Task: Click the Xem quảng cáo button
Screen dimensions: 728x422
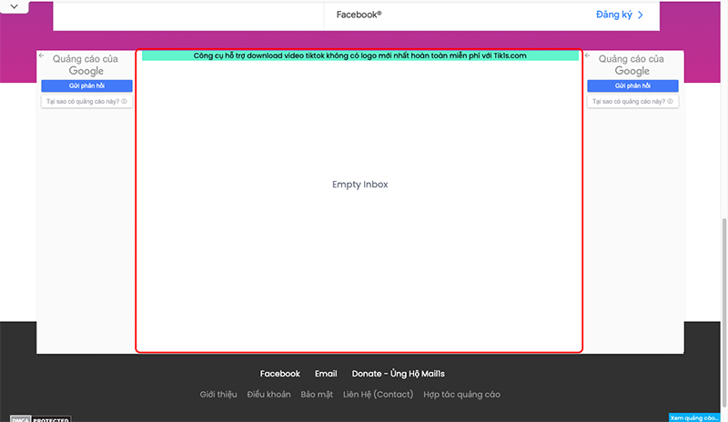Action: point(694,417)
